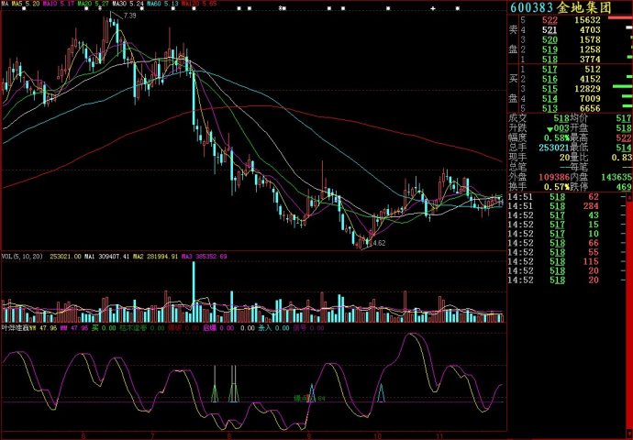Image resolution: width=633 pixels, height=440 pixels.
Task: Select the MA5 5.20 indicator label
Action: click(x=26, y=4)
